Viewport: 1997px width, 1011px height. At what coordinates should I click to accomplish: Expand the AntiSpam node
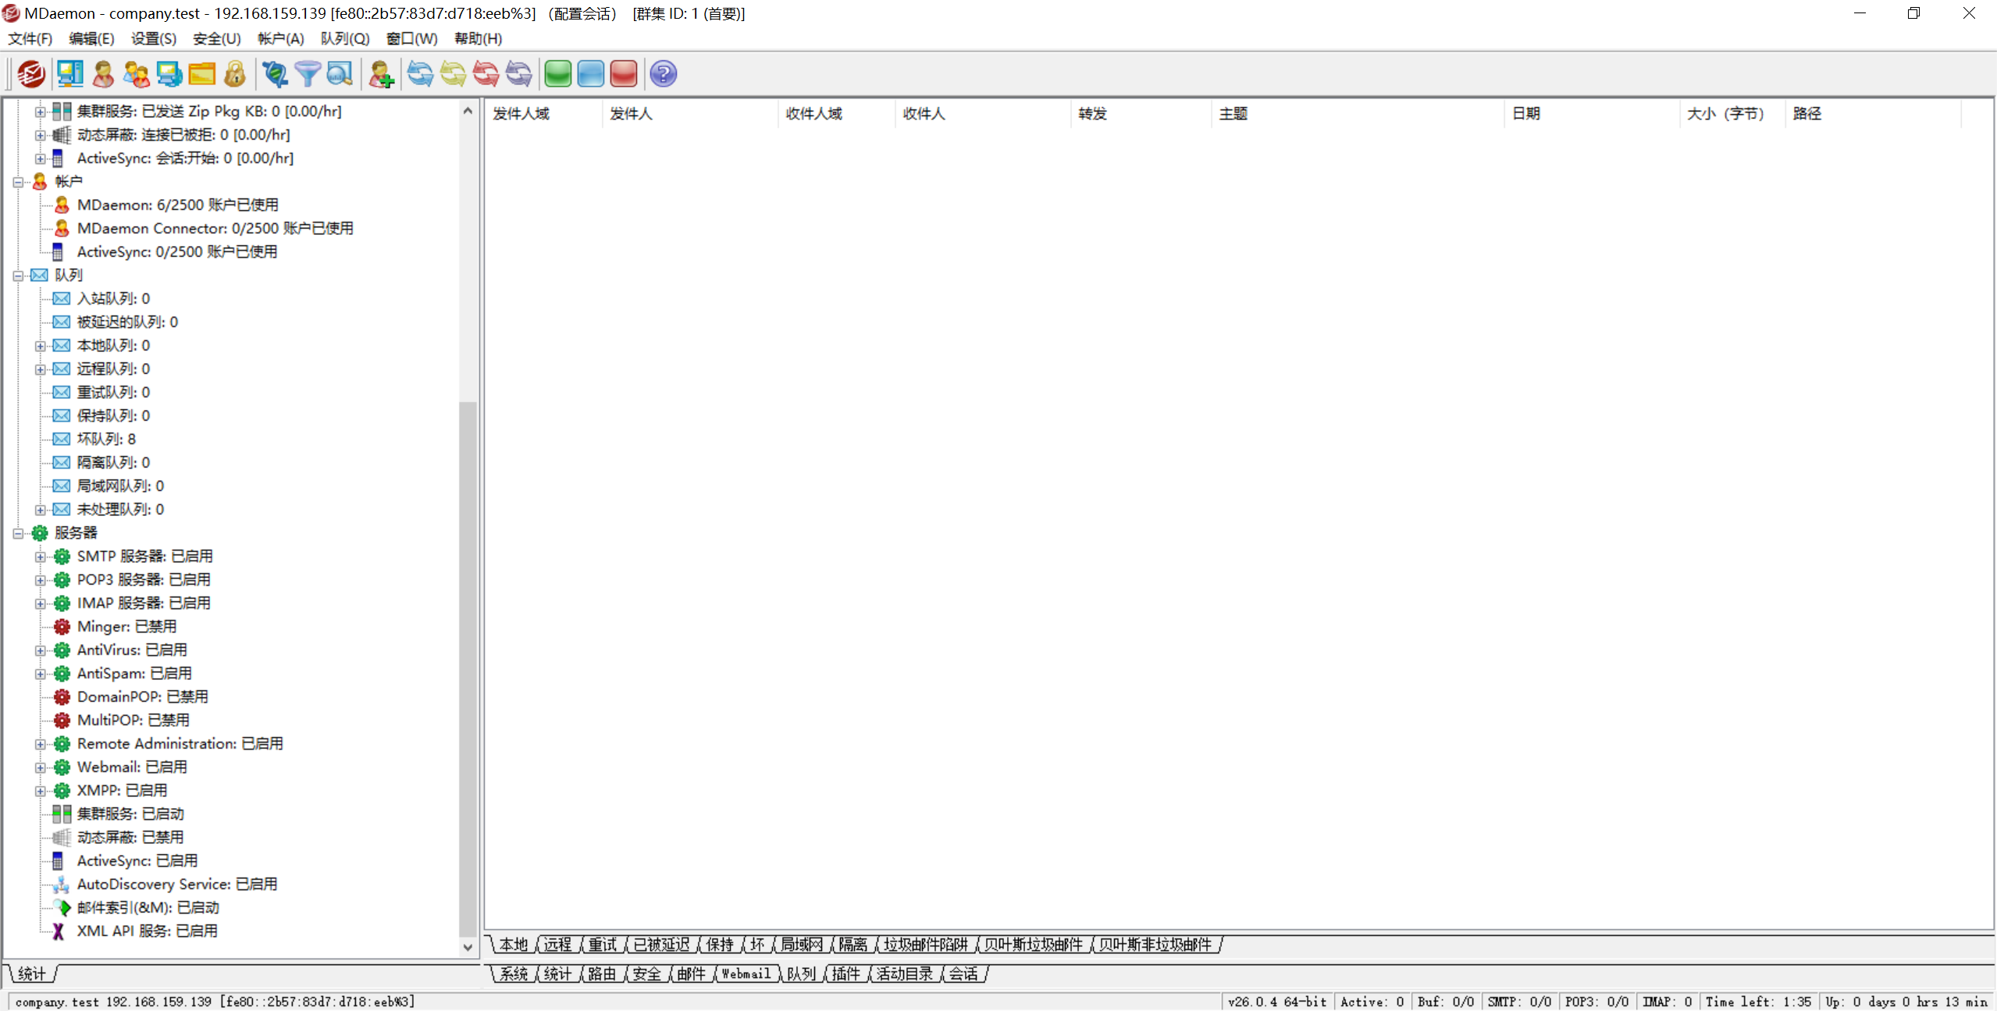click(40, 674)
